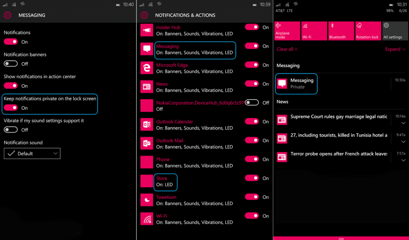Tap the Supreme Court news notification icon
The width and height of the screenshot is (409, 240).
[282, 120]
